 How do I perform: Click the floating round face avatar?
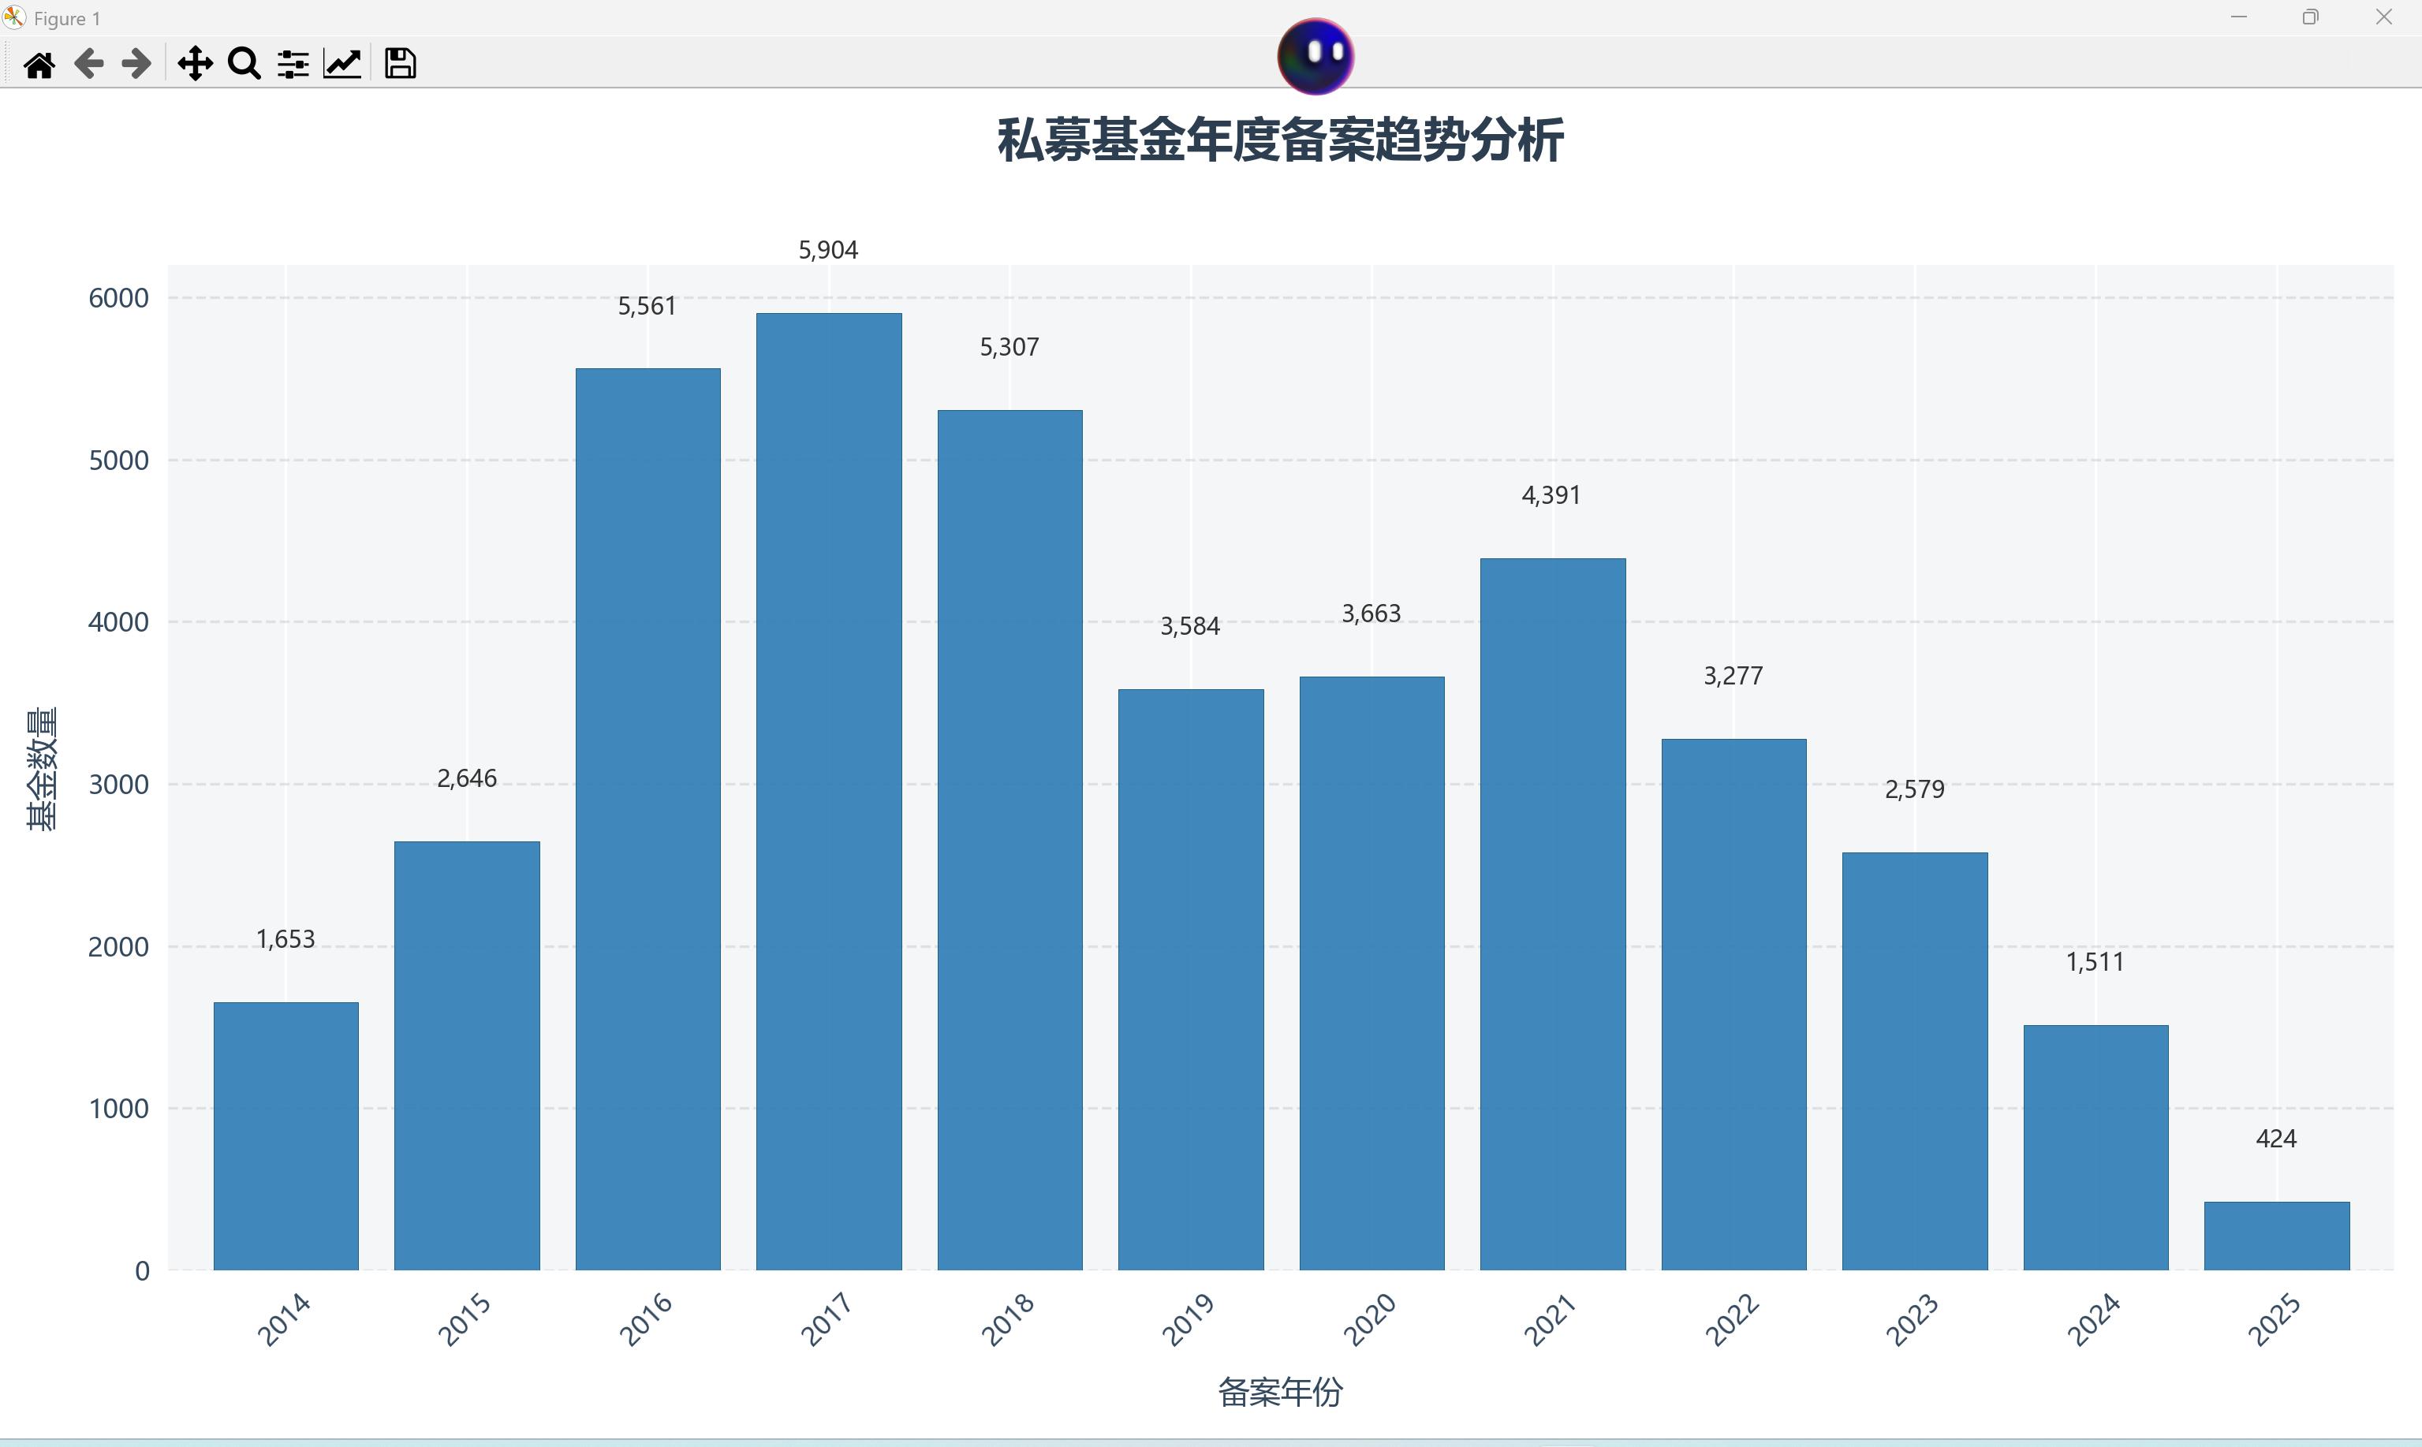click(1315, 57)
